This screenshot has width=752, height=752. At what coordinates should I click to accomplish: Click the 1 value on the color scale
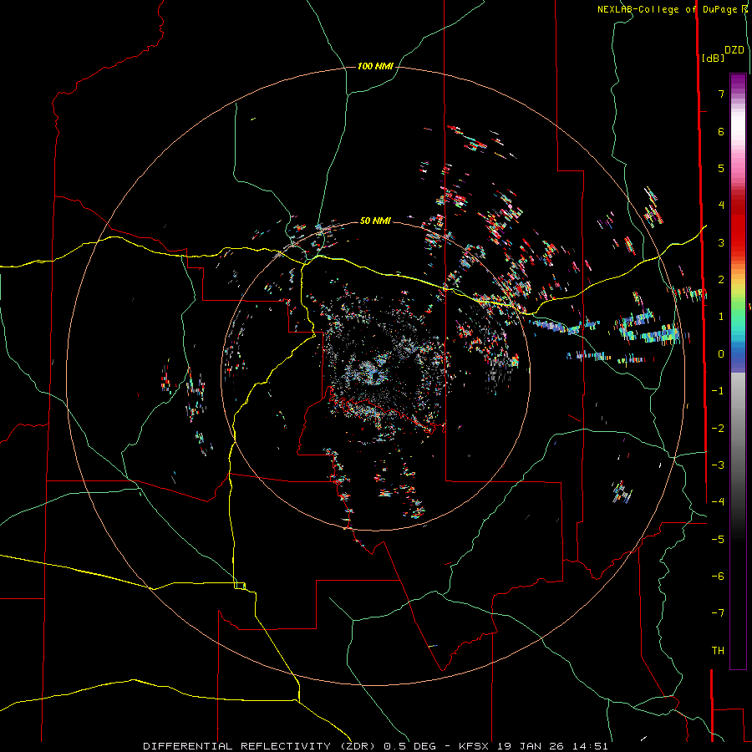pyautogui.click(x=721, y=317)
